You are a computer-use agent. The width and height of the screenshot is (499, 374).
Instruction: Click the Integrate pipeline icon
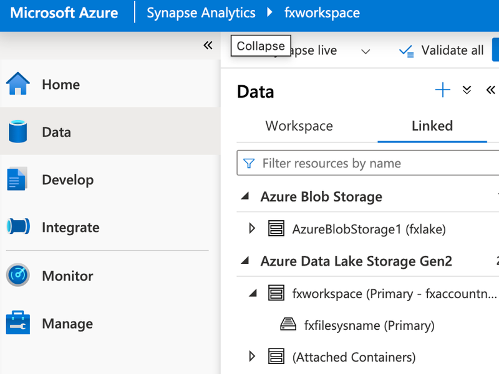click(18, 227)
